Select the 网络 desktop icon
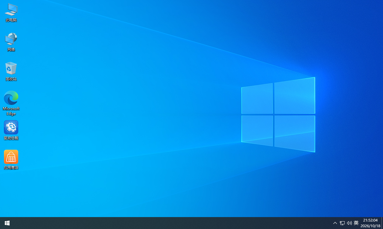383x229 pixels. (11, 42)
